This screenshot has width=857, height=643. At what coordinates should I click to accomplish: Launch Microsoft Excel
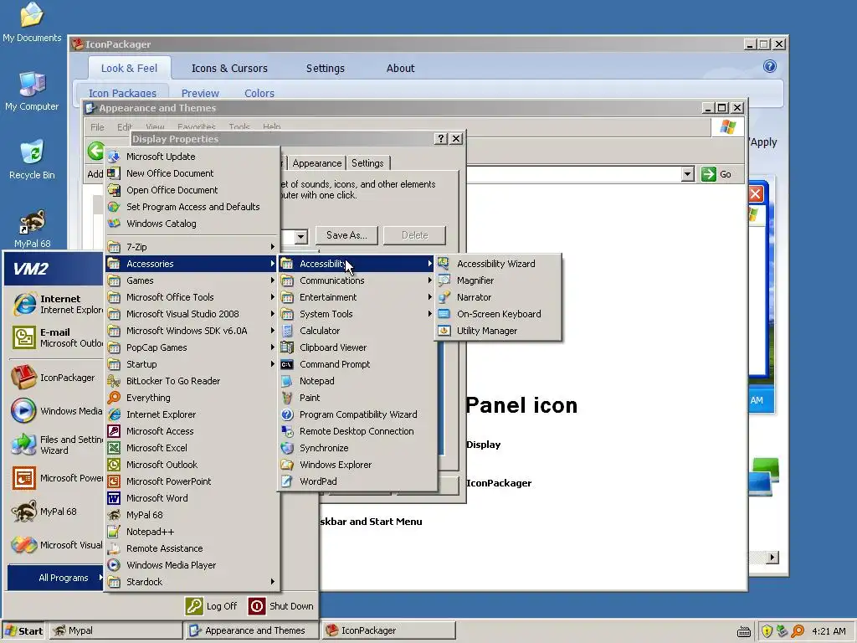tap(192, 448)
